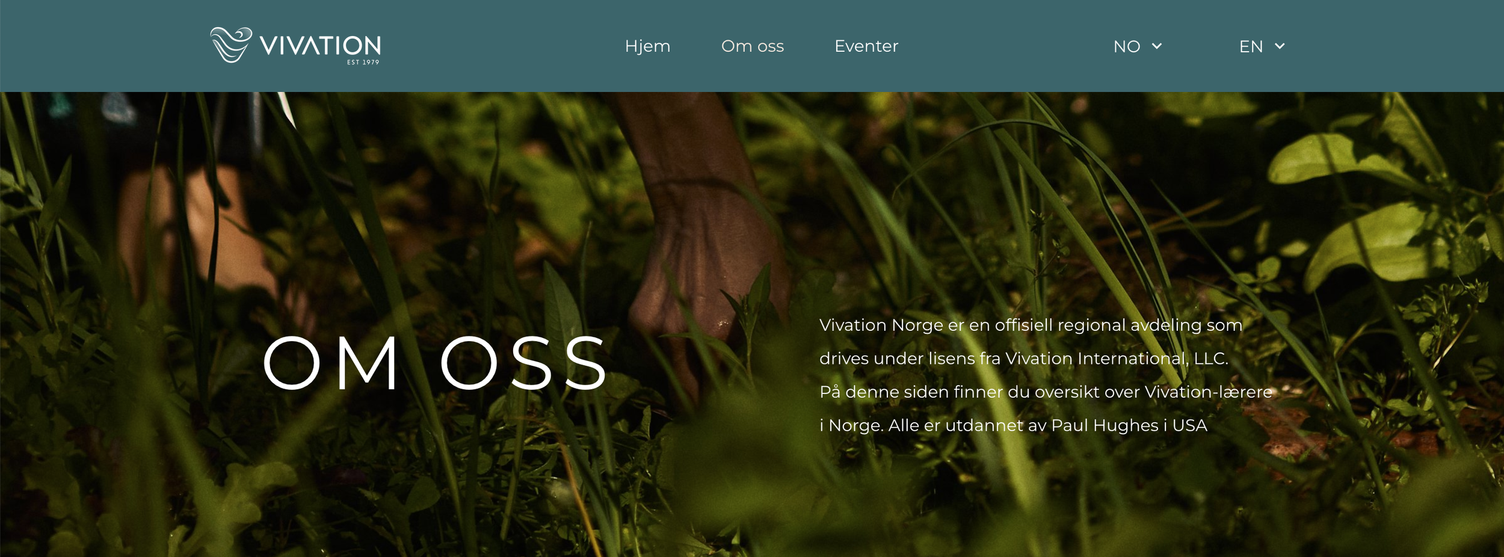Click the EST 1979 tagline under logo
1504x557 pixels.
pos(363,62)
